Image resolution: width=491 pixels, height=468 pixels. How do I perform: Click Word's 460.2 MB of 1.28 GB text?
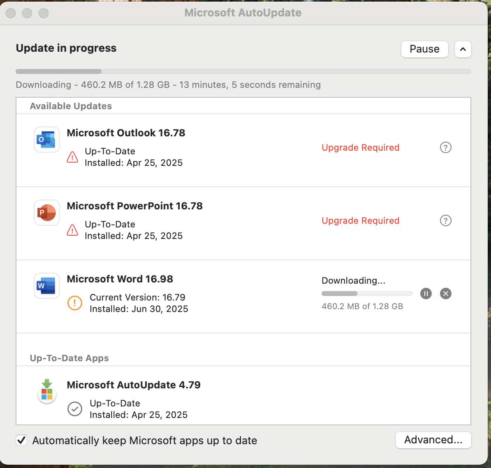pyautogui.click(x=362, y=306)
